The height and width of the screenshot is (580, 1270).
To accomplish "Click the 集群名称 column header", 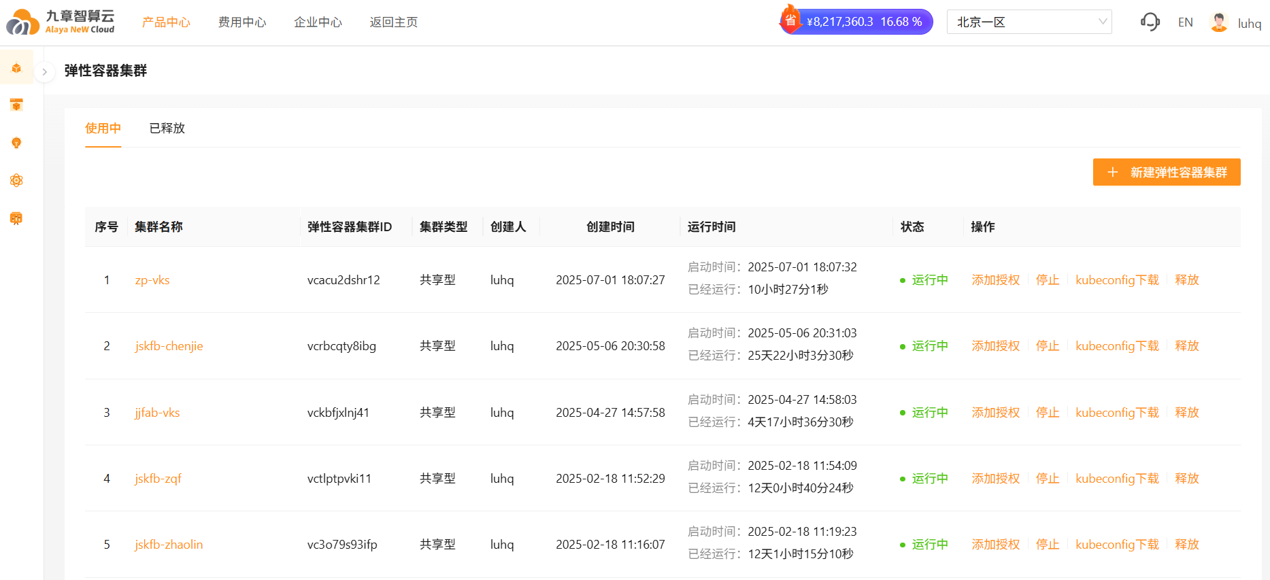I will (158, 227).
